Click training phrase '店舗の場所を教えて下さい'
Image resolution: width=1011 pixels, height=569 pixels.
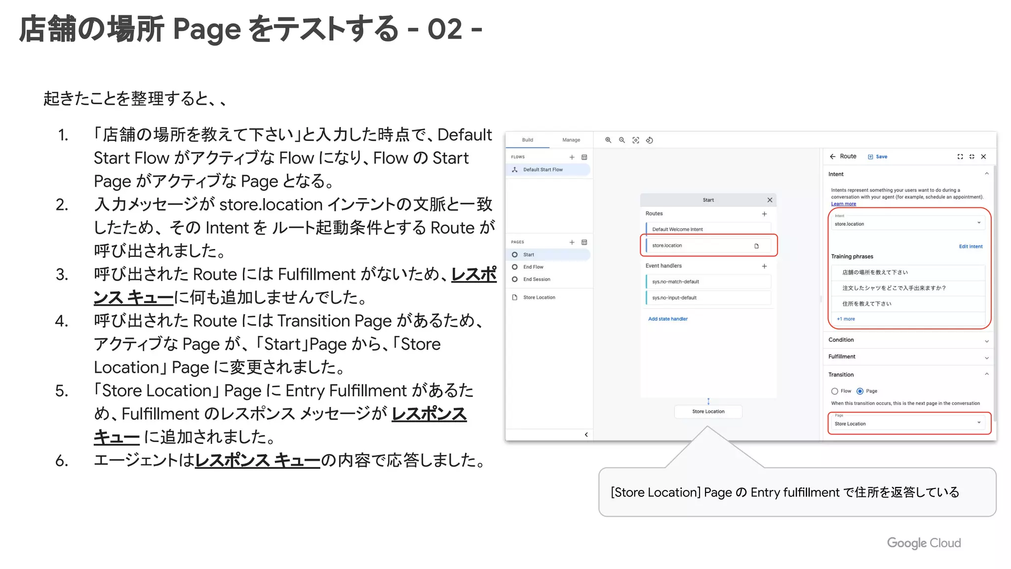pos(908,272)
